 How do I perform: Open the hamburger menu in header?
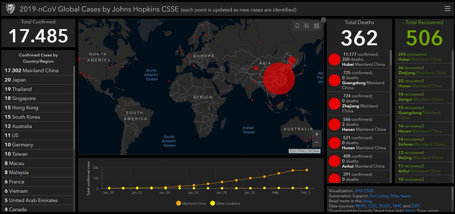447,9
